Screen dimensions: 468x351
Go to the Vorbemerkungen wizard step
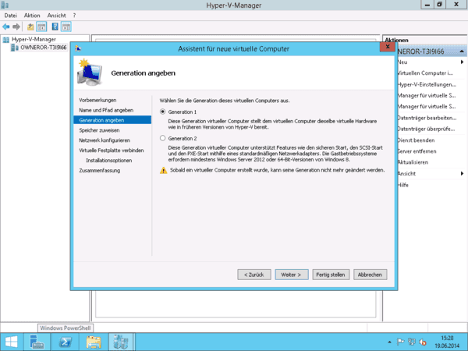[x=97, y=101]
